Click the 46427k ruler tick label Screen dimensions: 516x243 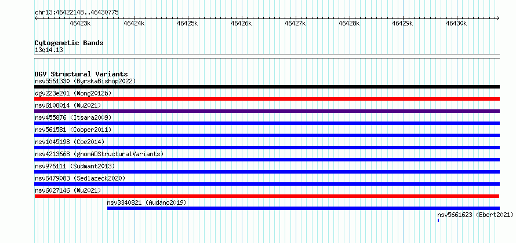(x=295, y=23)
